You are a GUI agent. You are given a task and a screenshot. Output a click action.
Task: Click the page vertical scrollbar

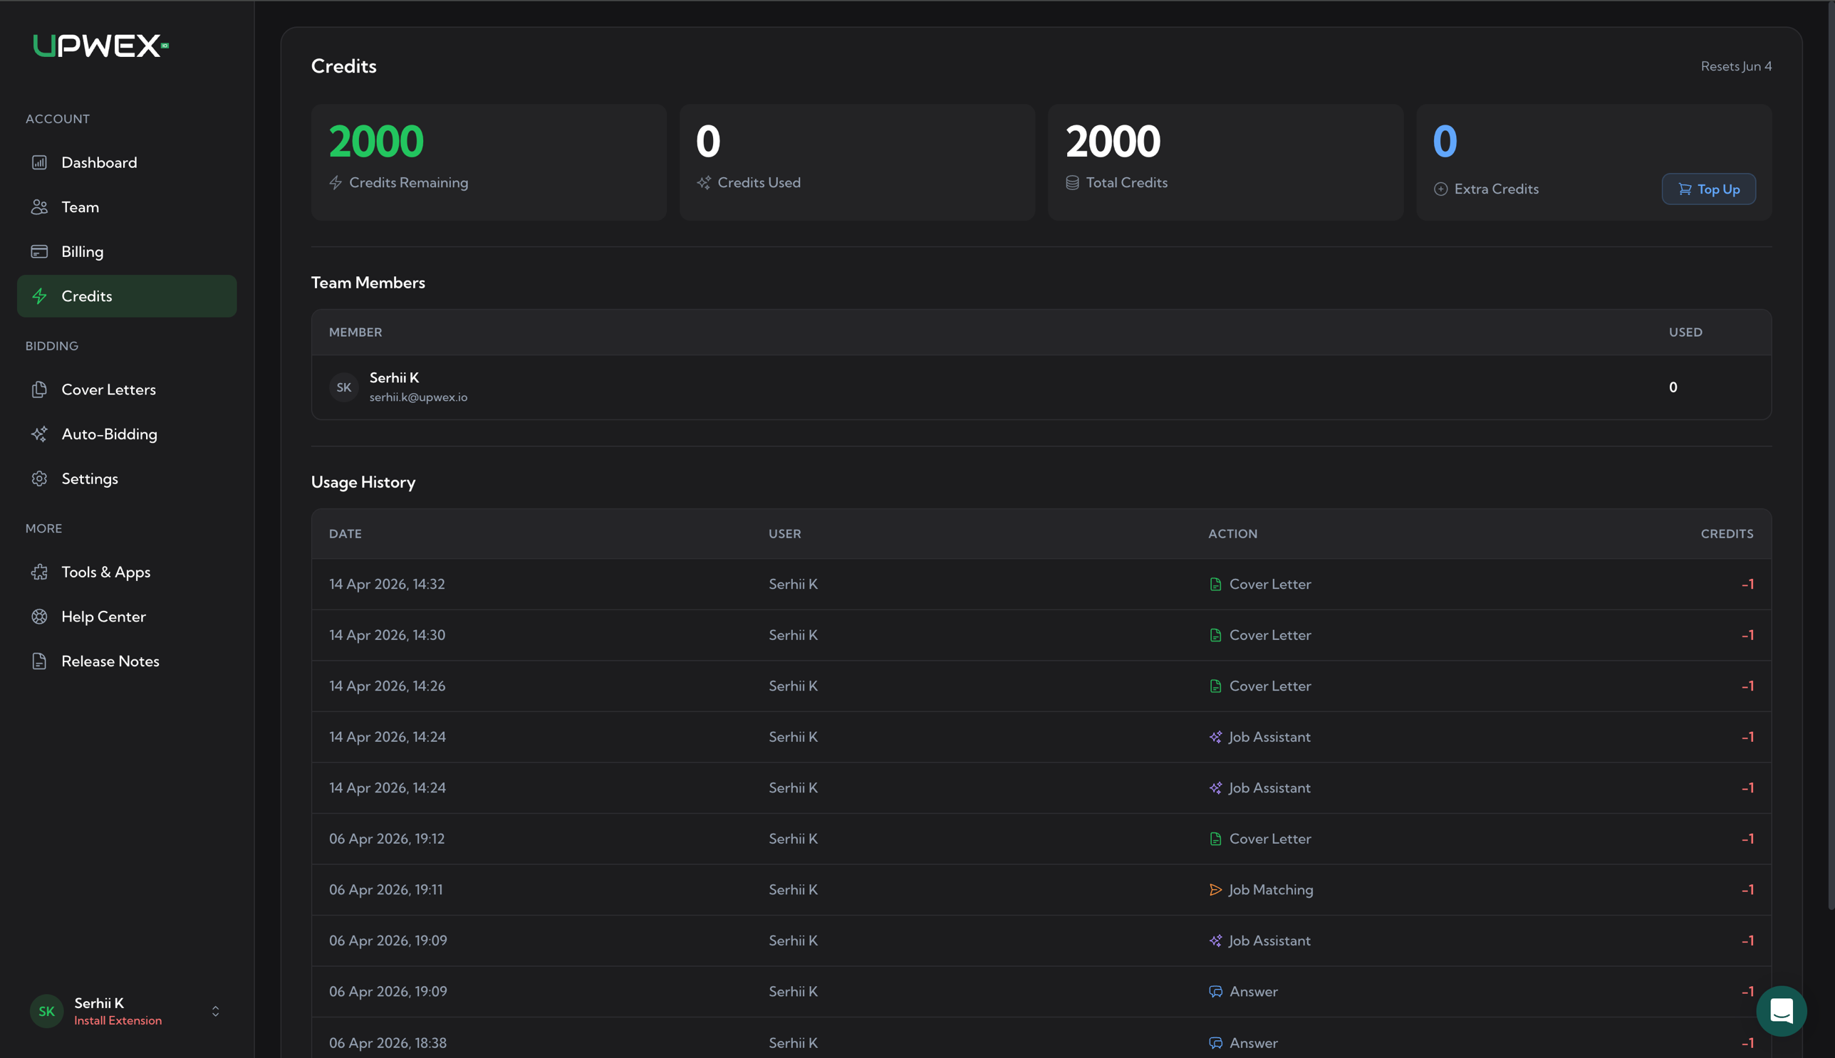pyautogui.click(x=1831, y=455)
